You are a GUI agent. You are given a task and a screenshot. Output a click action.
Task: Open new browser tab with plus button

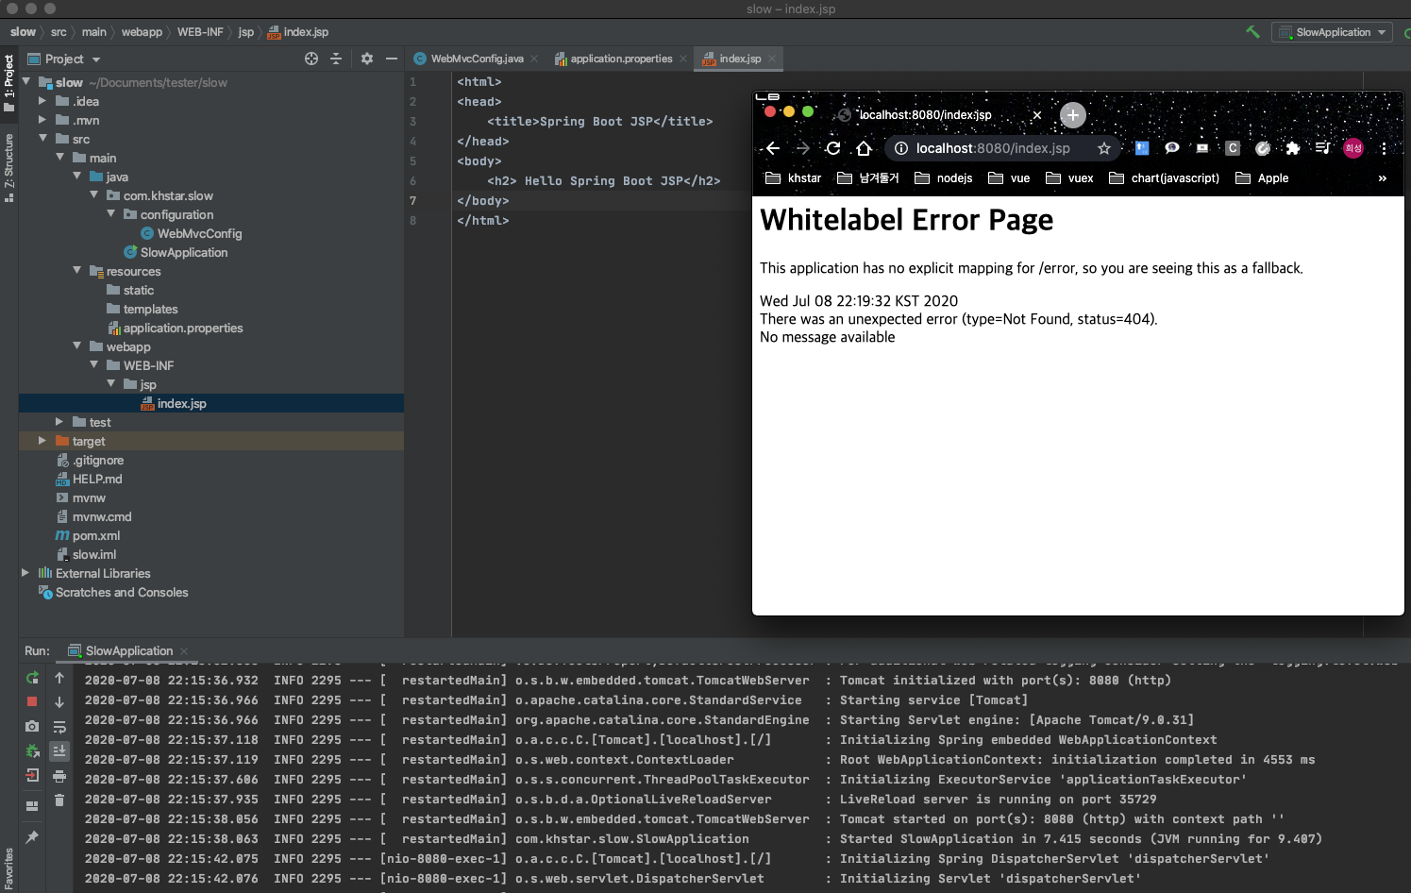(x=1073, y=115)
